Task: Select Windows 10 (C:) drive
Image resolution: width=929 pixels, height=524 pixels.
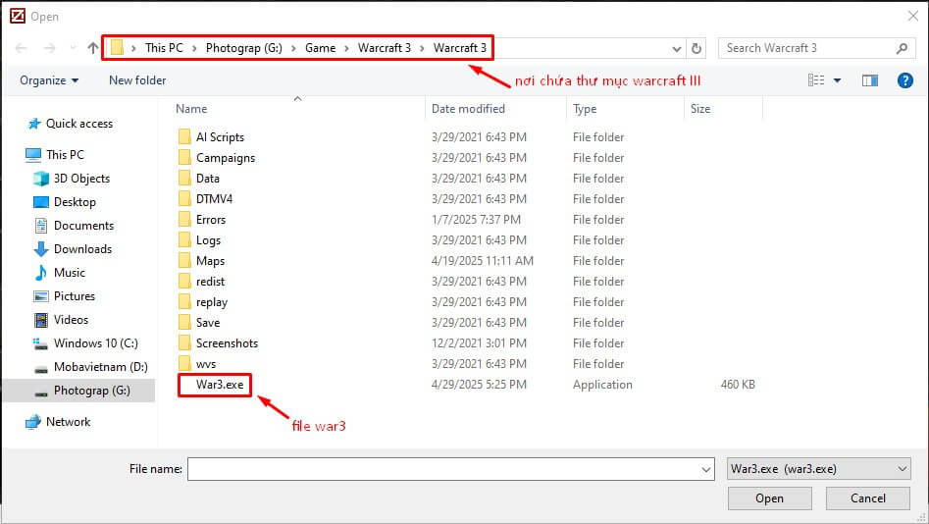Action: [95, 343]
